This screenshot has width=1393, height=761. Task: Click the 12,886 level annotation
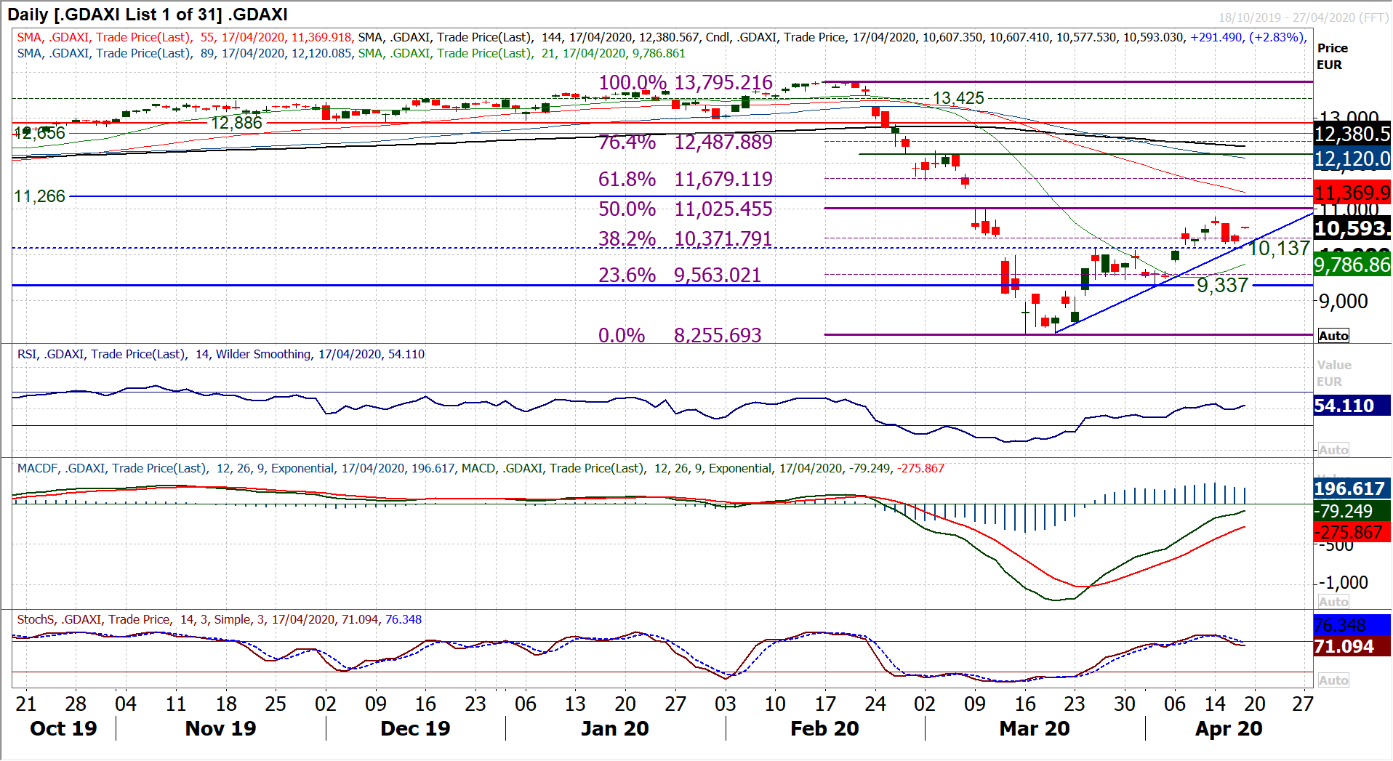point(237,123)
